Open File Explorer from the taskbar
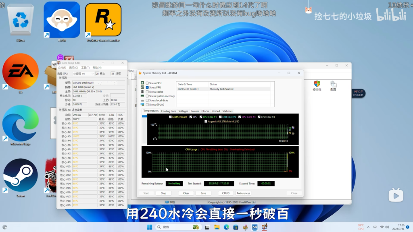This screenshot has width=413, height=232. (x=217, y=227)
